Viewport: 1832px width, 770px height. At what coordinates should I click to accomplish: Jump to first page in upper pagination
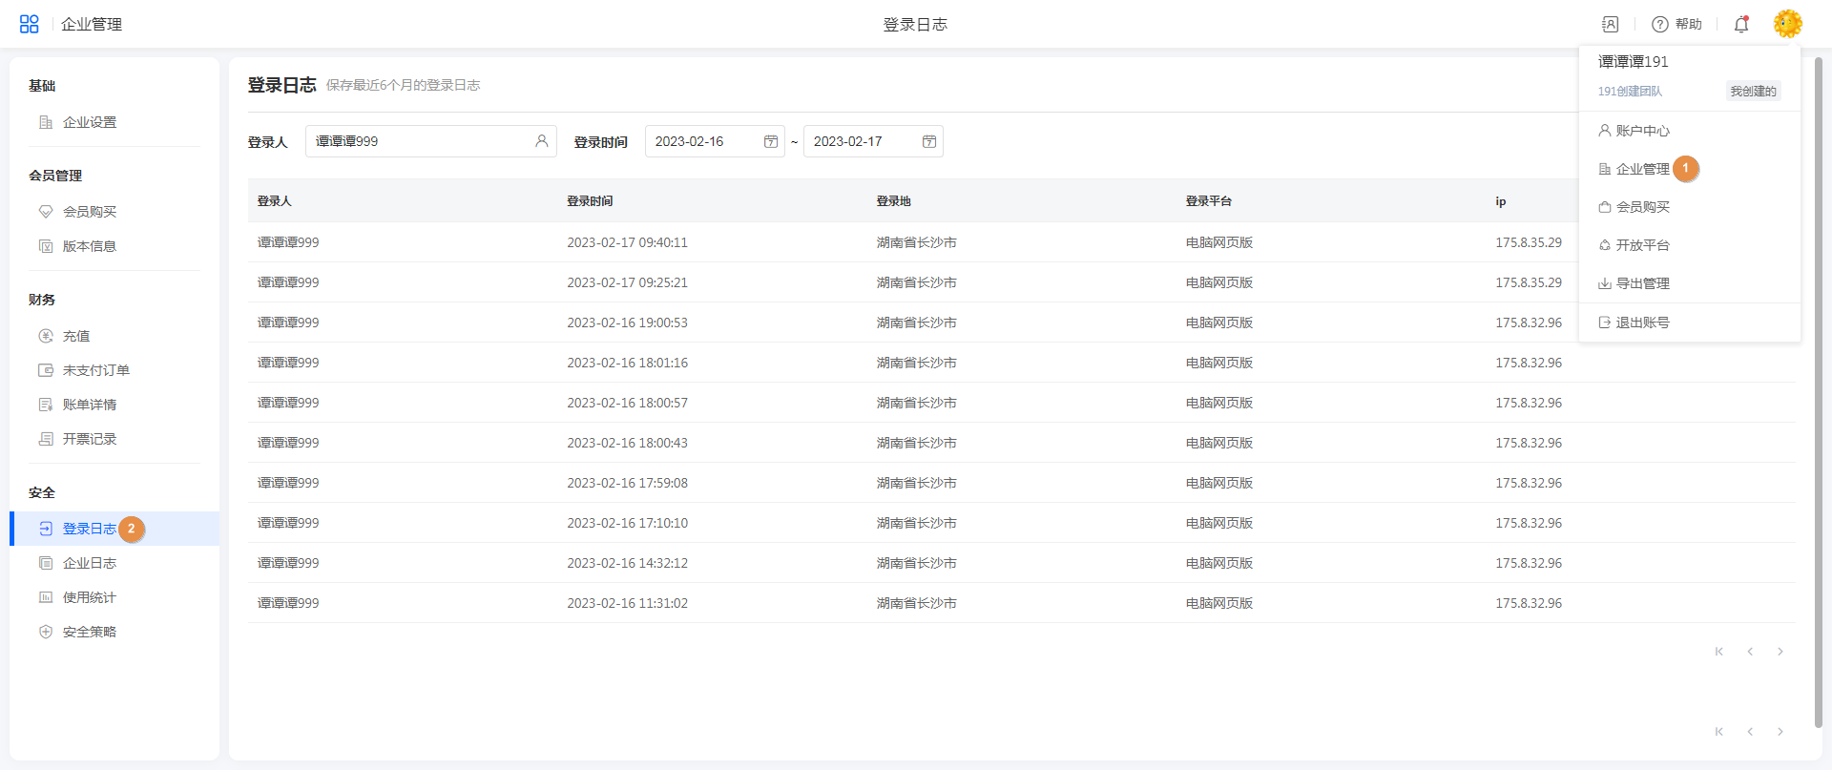pos(1719,652)
